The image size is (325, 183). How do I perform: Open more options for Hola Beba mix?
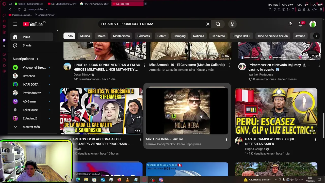pos(226,139)
